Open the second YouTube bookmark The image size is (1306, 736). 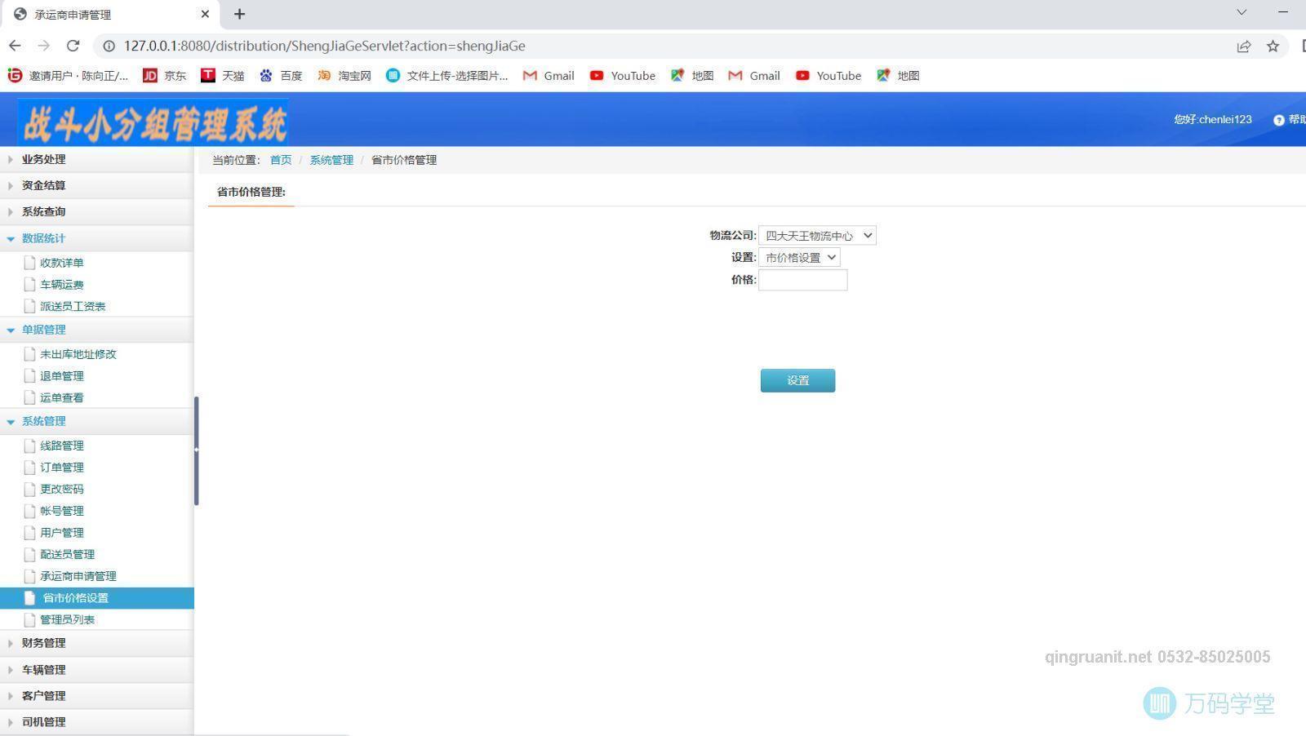[x=828, y=76]
